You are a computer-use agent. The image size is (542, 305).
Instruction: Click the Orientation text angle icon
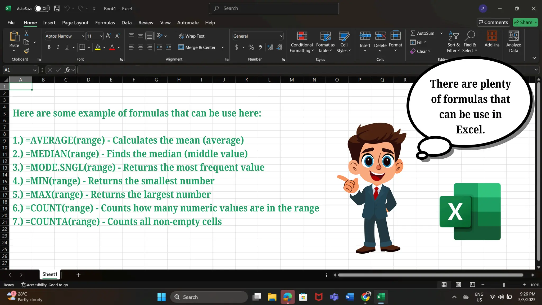[159, 36]
